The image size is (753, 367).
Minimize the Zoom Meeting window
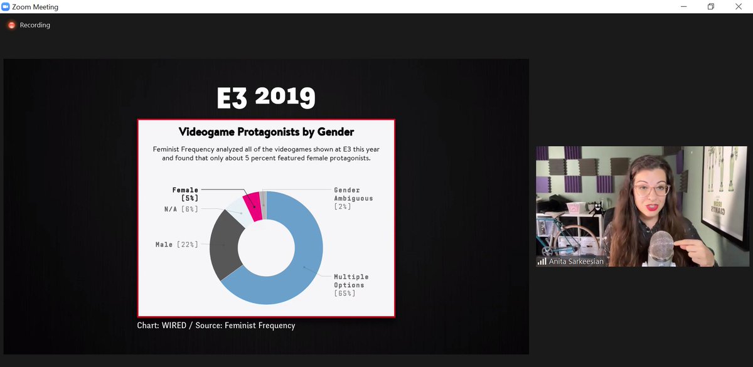pyautogui.click(x=683, y=6)
